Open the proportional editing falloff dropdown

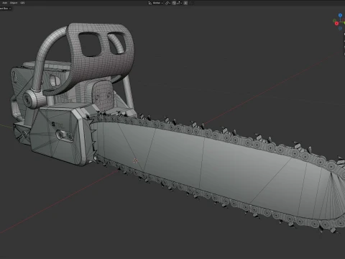[191, 3]
